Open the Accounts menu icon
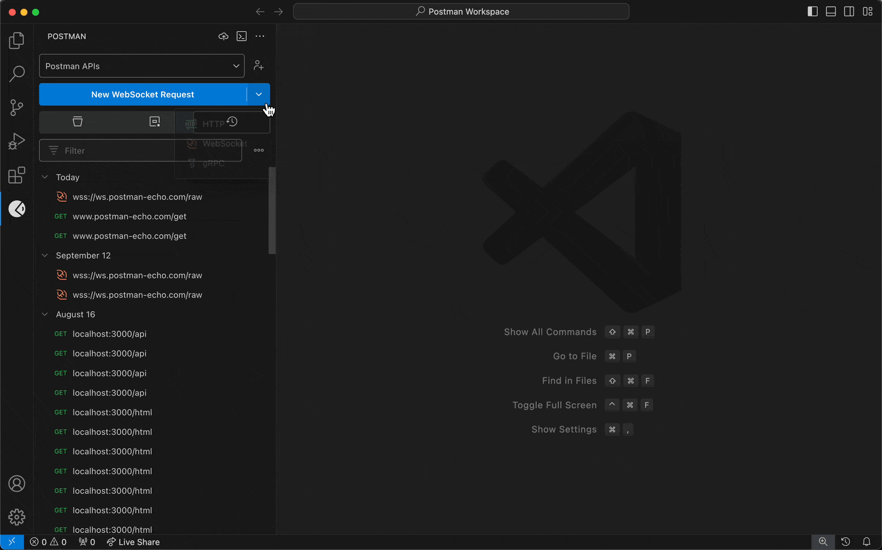The width and height of the screenshot is (882, 550). pyautogui.click(x=17, y=484)
